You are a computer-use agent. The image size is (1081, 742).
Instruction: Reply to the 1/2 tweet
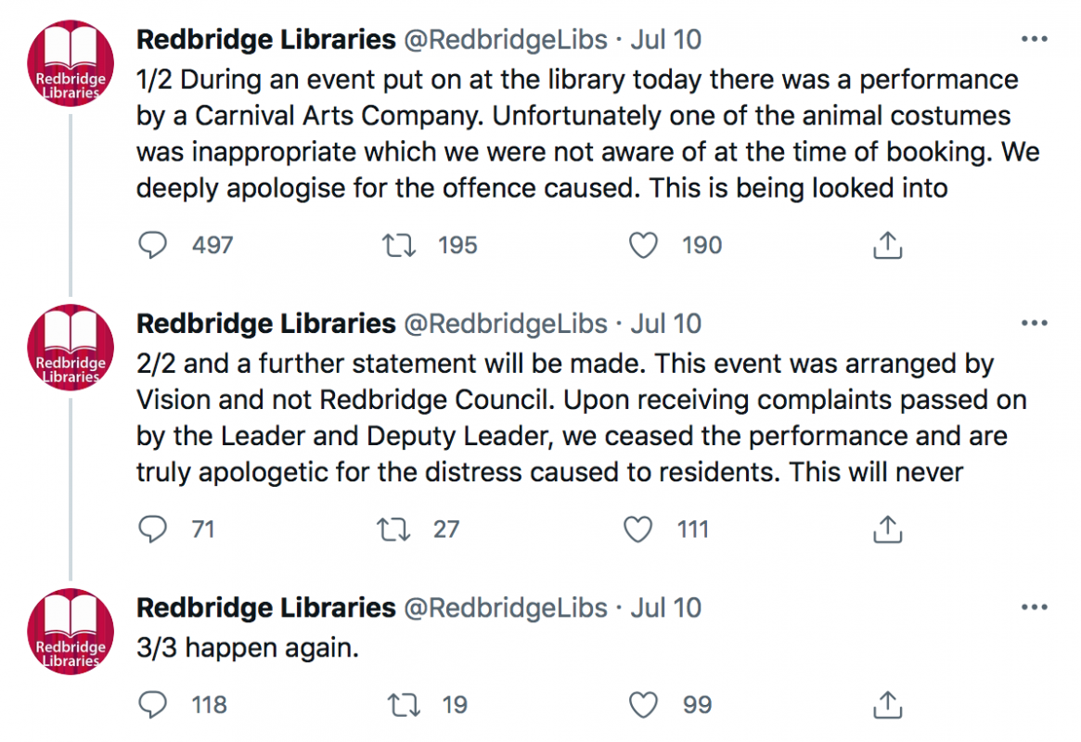click(152, 245)
